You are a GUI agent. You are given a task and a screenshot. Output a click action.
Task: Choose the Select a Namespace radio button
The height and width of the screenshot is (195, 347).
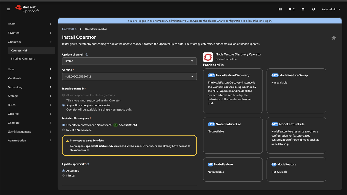click(x=64, y=130)
